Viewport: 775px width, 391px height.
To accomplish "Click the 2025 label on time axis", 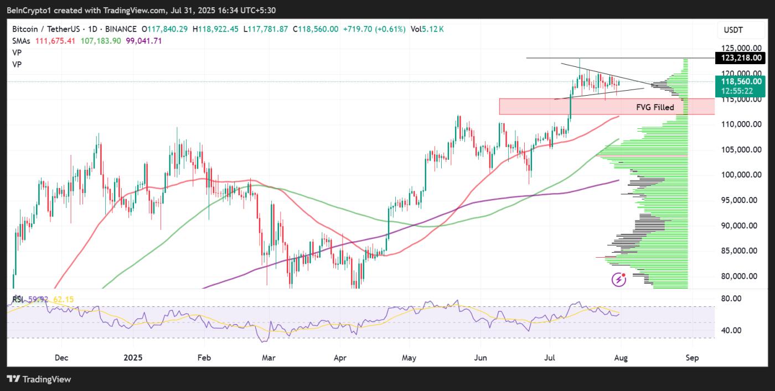I will [x=133, y=358].
